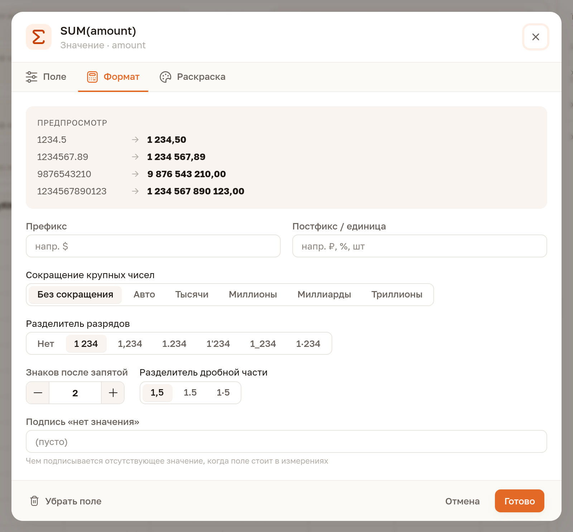
Task: Click the sliders icon next to Поле
Action: pos(32,77)
